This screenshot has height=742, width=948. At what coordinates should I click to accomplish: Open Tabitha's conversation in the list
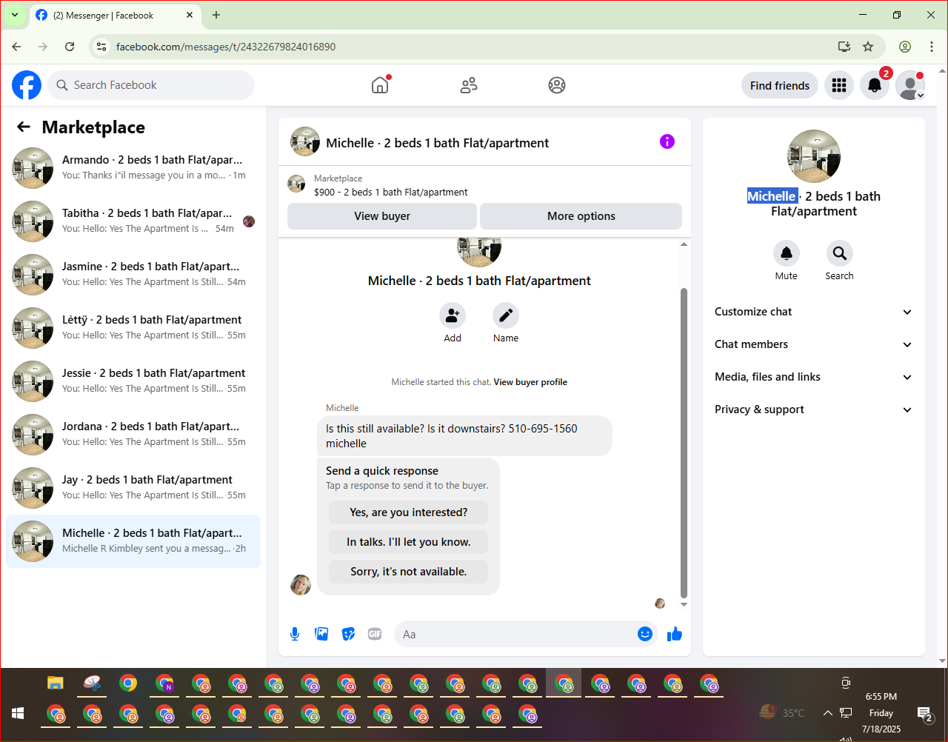point(133,221)
